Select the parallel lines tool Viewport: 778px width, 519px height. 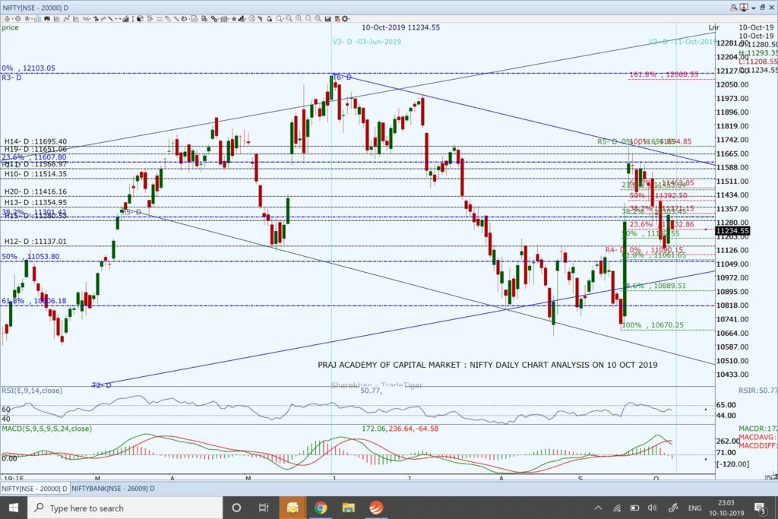point(160,19)
